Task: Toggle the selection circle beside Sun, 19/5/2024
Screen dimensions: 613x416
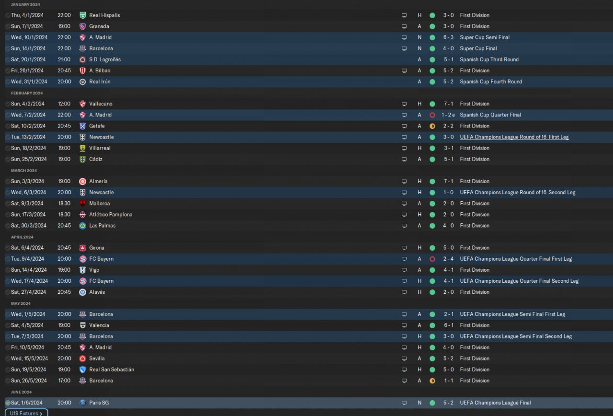Action: 8,370
